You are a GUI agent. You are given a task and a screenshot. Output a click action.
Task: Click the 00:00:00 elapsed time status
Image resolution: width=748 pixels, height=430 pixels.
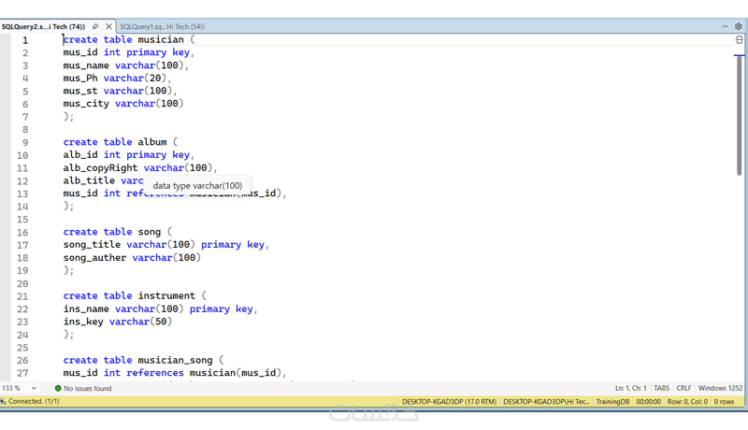[x=648, y=401]
